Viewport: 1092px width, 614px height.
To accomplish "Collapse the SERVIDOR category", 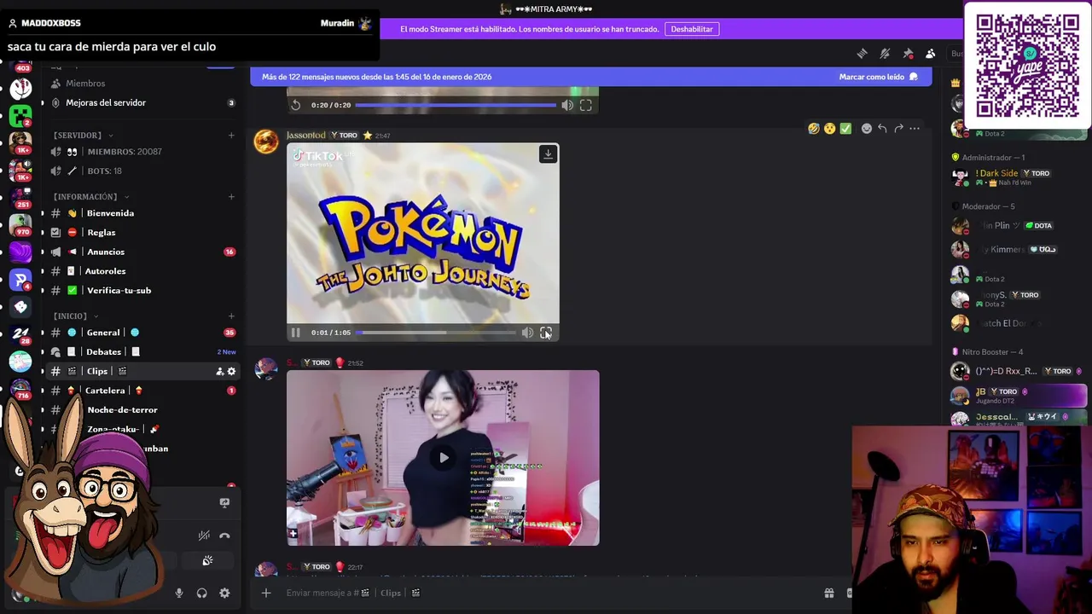I will [x=82, y=135].
